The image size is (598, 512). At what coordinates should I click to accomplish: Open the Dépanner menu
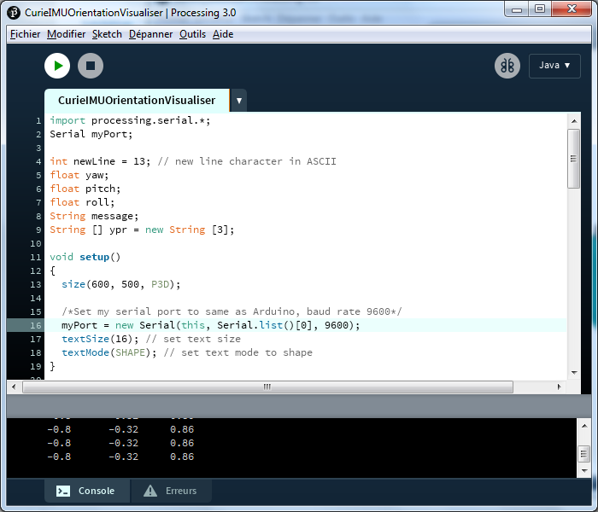150,34
